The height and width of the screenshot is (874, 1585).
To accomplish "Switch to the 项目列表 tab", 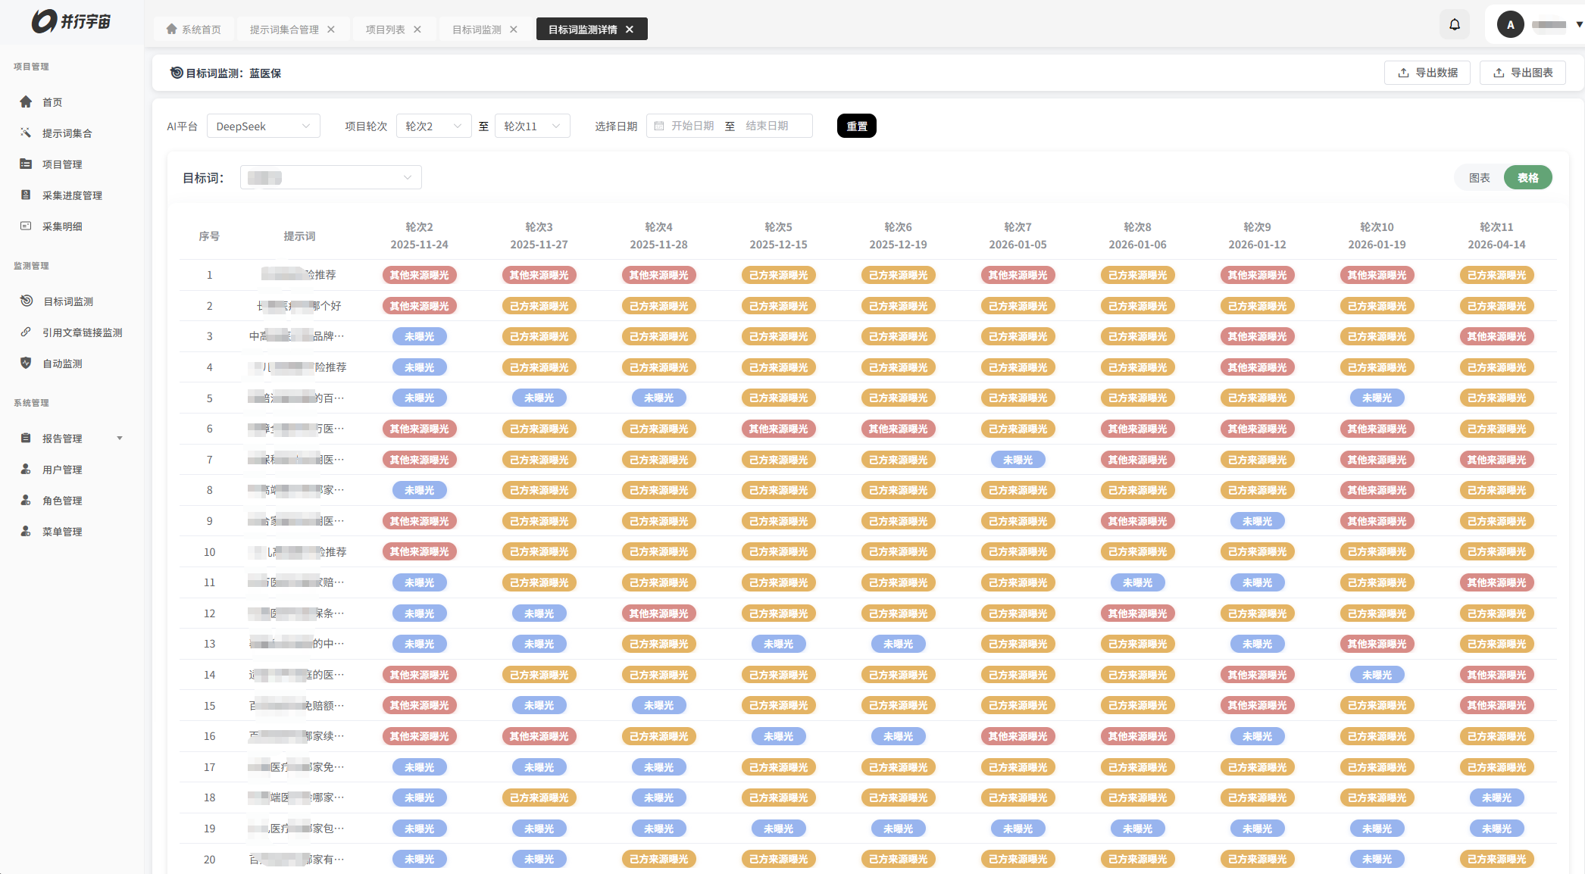I will coord(385,30).
